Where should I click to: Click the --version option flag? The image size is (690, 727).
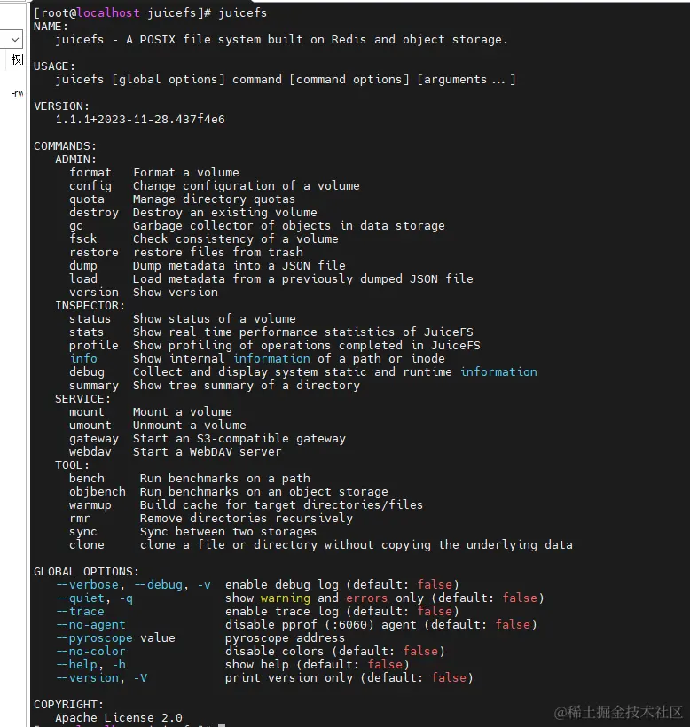coord(87,678)
